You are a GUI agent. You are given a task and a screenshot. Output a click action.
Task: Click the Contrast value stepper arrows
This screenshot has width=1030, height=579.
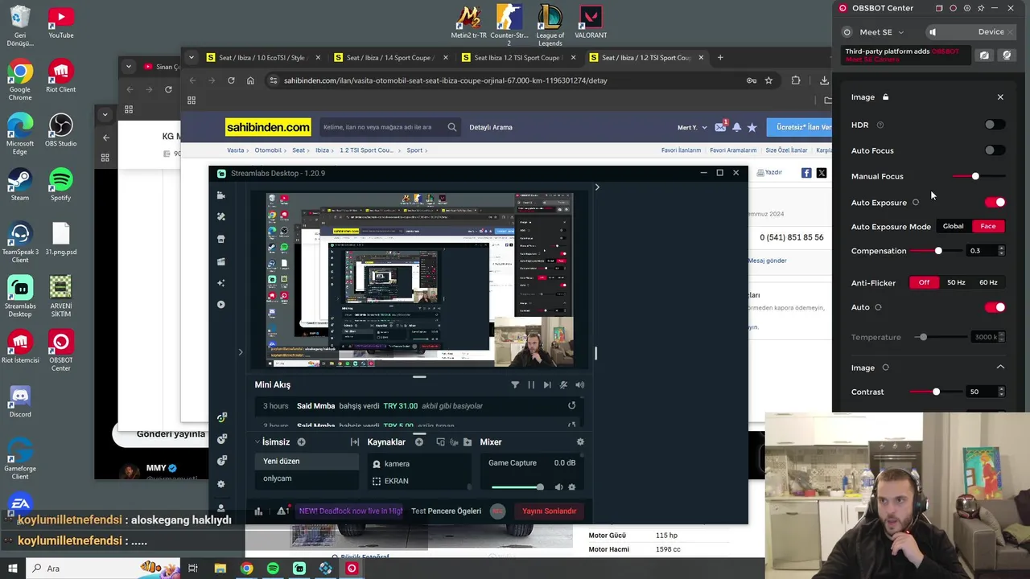pyautogui.click(x=1001, y=392)
